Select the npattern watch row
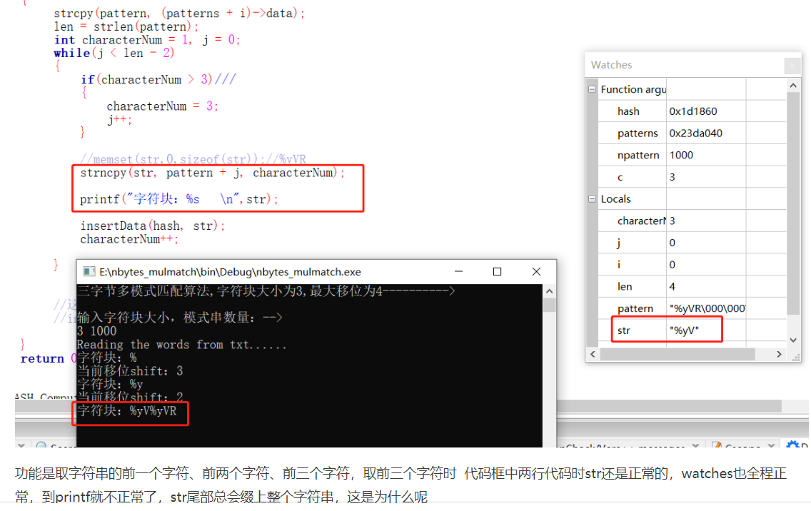 point(692,155)
